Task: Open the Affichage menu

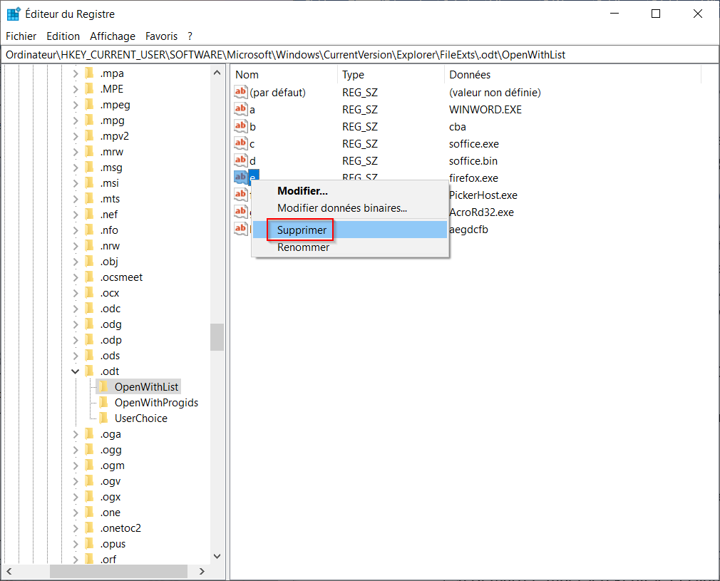Action: point(113,36)
